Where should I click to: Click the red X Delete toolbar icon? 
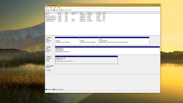[61, 10]
